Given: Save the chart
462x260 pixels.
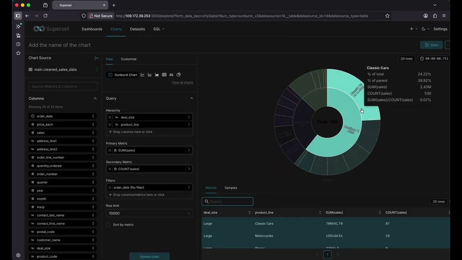Looking at the screenshot, I should pos(431,45).
